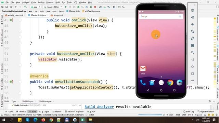Open Layout Inspector tool window
This screenshot has width=219, height=123.
[206, 112]
